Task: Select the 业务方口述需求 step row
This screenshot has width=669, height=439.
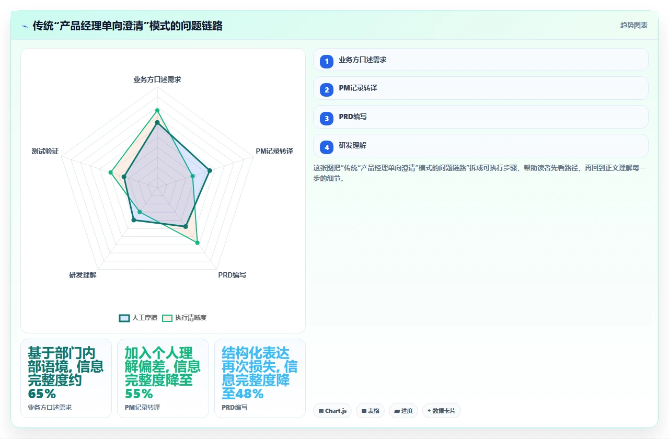Action: click(x=480, y=60)
